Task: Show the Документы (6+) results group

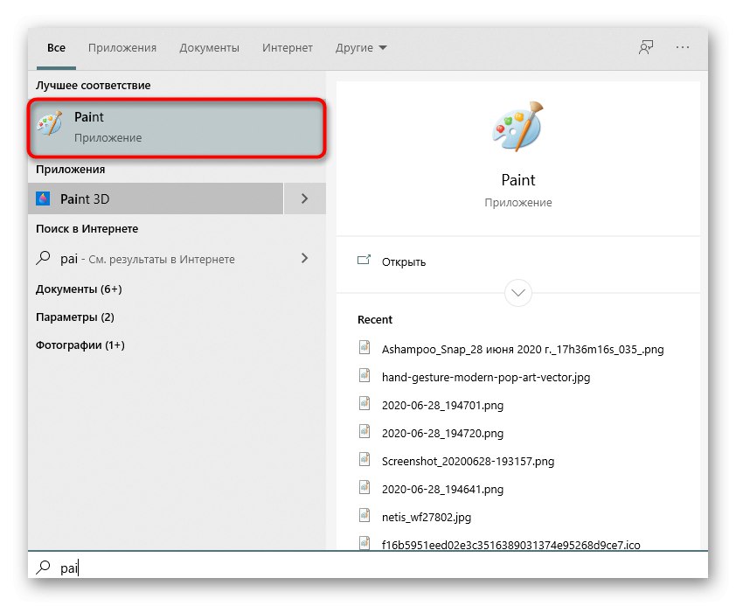Action: pyautogui.click(x=79, y=289)
